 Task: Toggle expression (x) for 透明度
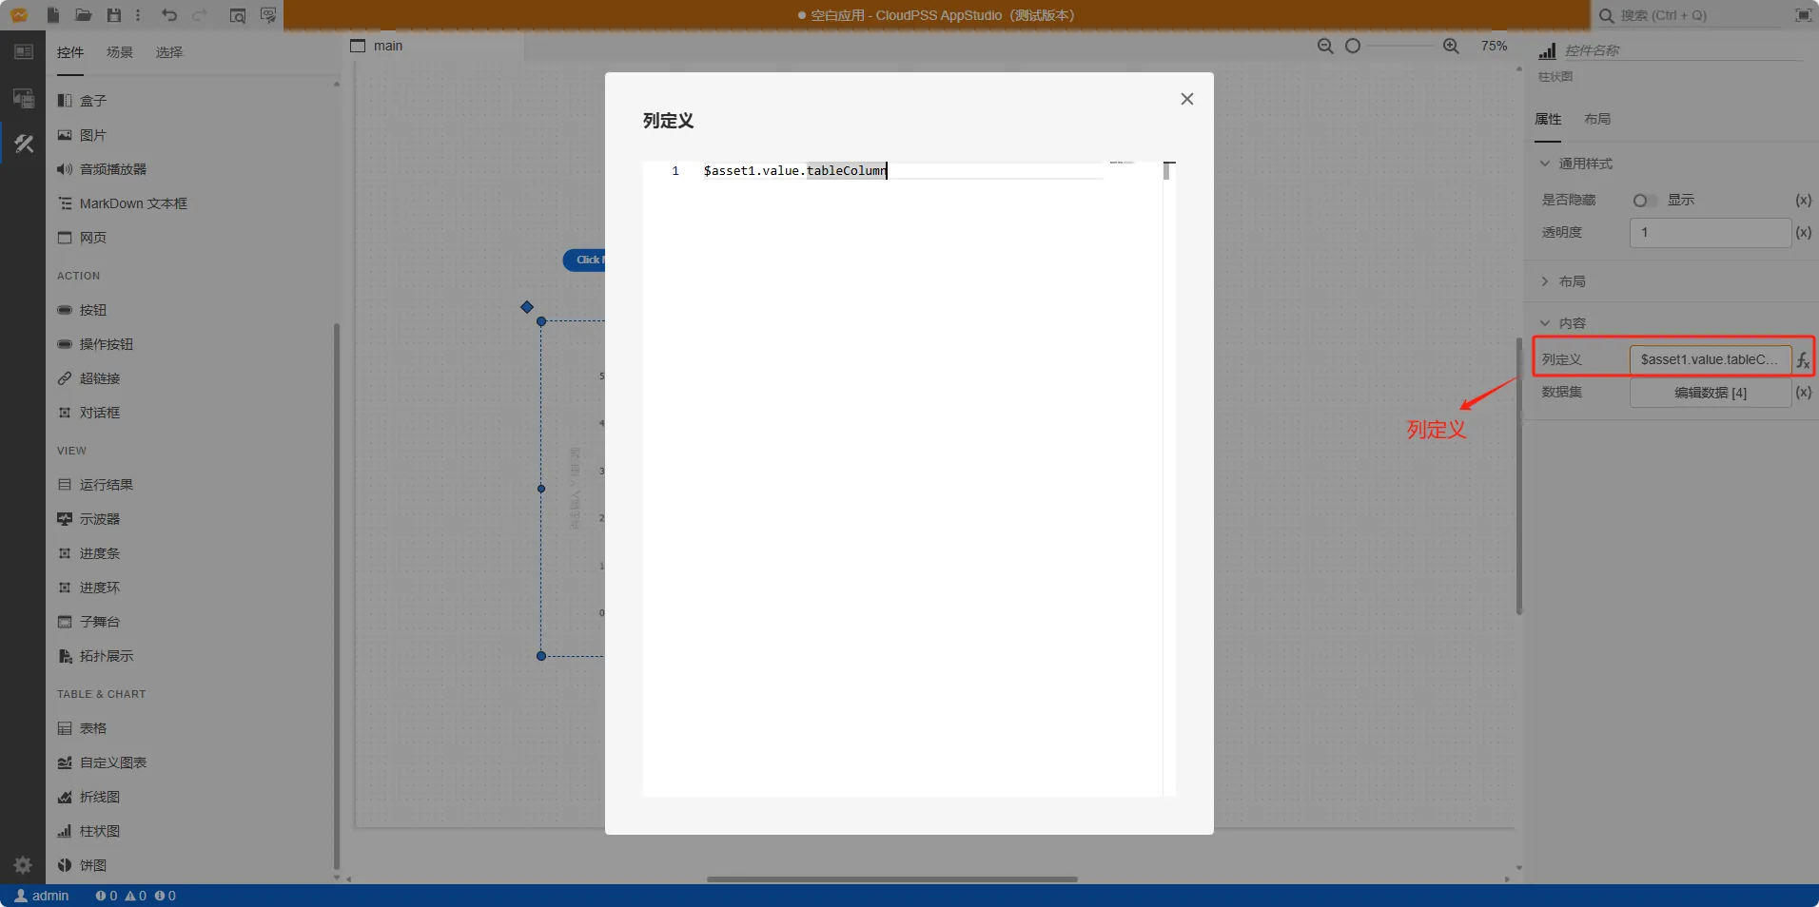pos(1803,232)
